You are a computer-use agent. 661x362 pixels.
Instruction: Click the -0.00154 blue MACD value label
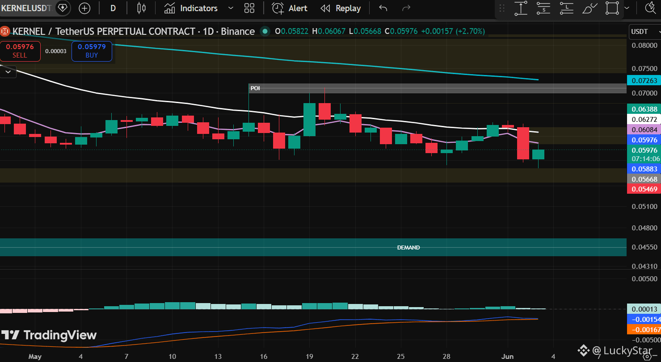[644, 319]
